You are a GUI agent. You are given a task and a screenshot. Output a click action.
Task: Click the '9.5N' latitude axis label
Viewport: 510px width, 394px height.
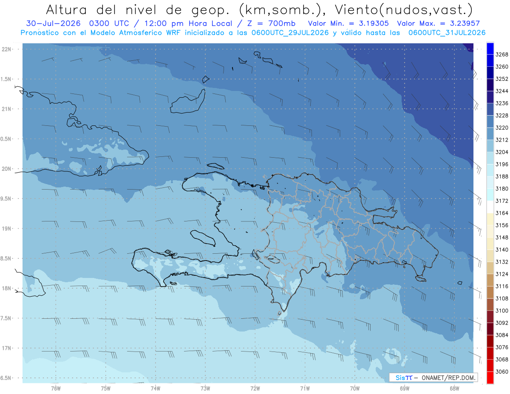[x=6, y=198]
